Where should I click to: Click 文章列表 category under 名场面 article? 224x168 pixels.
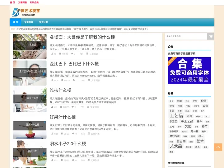click(x=94, y=54)
